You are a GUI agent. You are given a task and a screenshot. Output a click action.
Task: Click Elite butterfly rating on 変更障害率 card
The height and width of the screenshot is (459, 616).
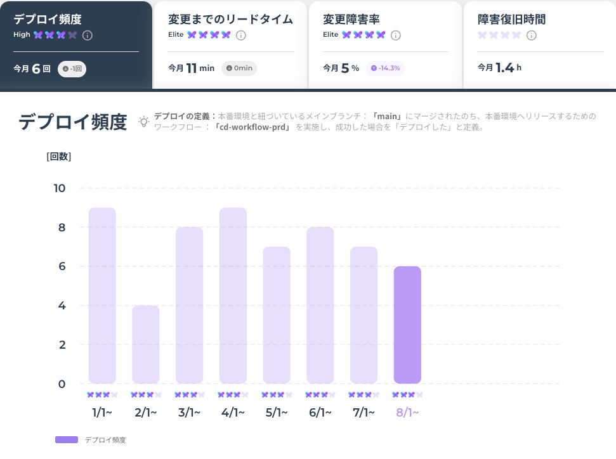tap(364, 35)
